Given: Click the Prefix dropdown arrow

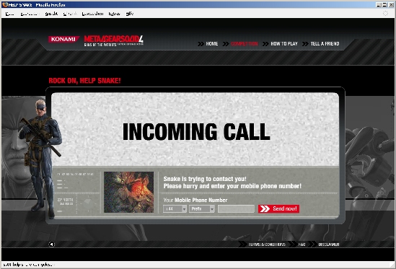Looking at the screenshot, I should point(212,209).
